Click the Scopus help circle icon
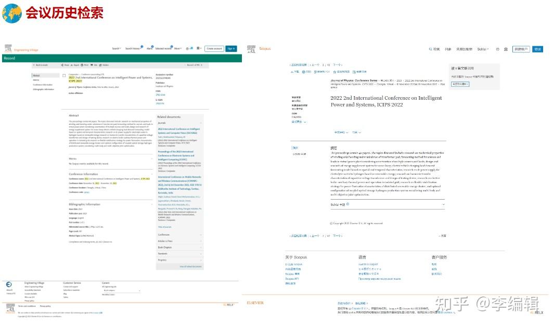Image resolution: width=553 pixels, height=327 pixels. (498, 49)
